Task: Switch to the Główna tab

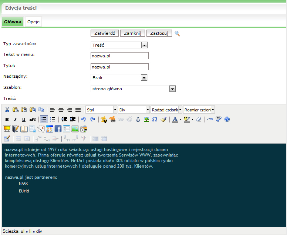Action: [x=13, y=22]
